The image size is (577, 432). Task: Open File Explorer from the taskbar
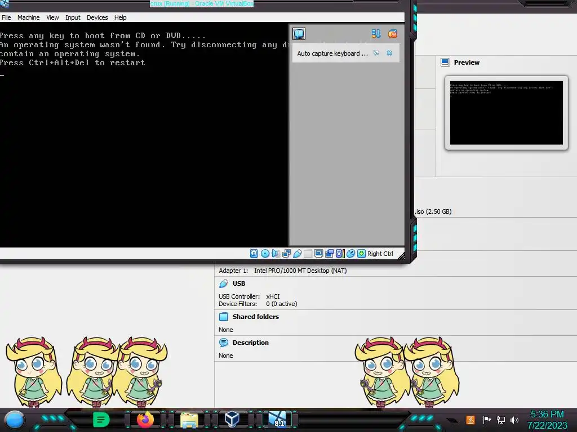[x=189, y=420]
